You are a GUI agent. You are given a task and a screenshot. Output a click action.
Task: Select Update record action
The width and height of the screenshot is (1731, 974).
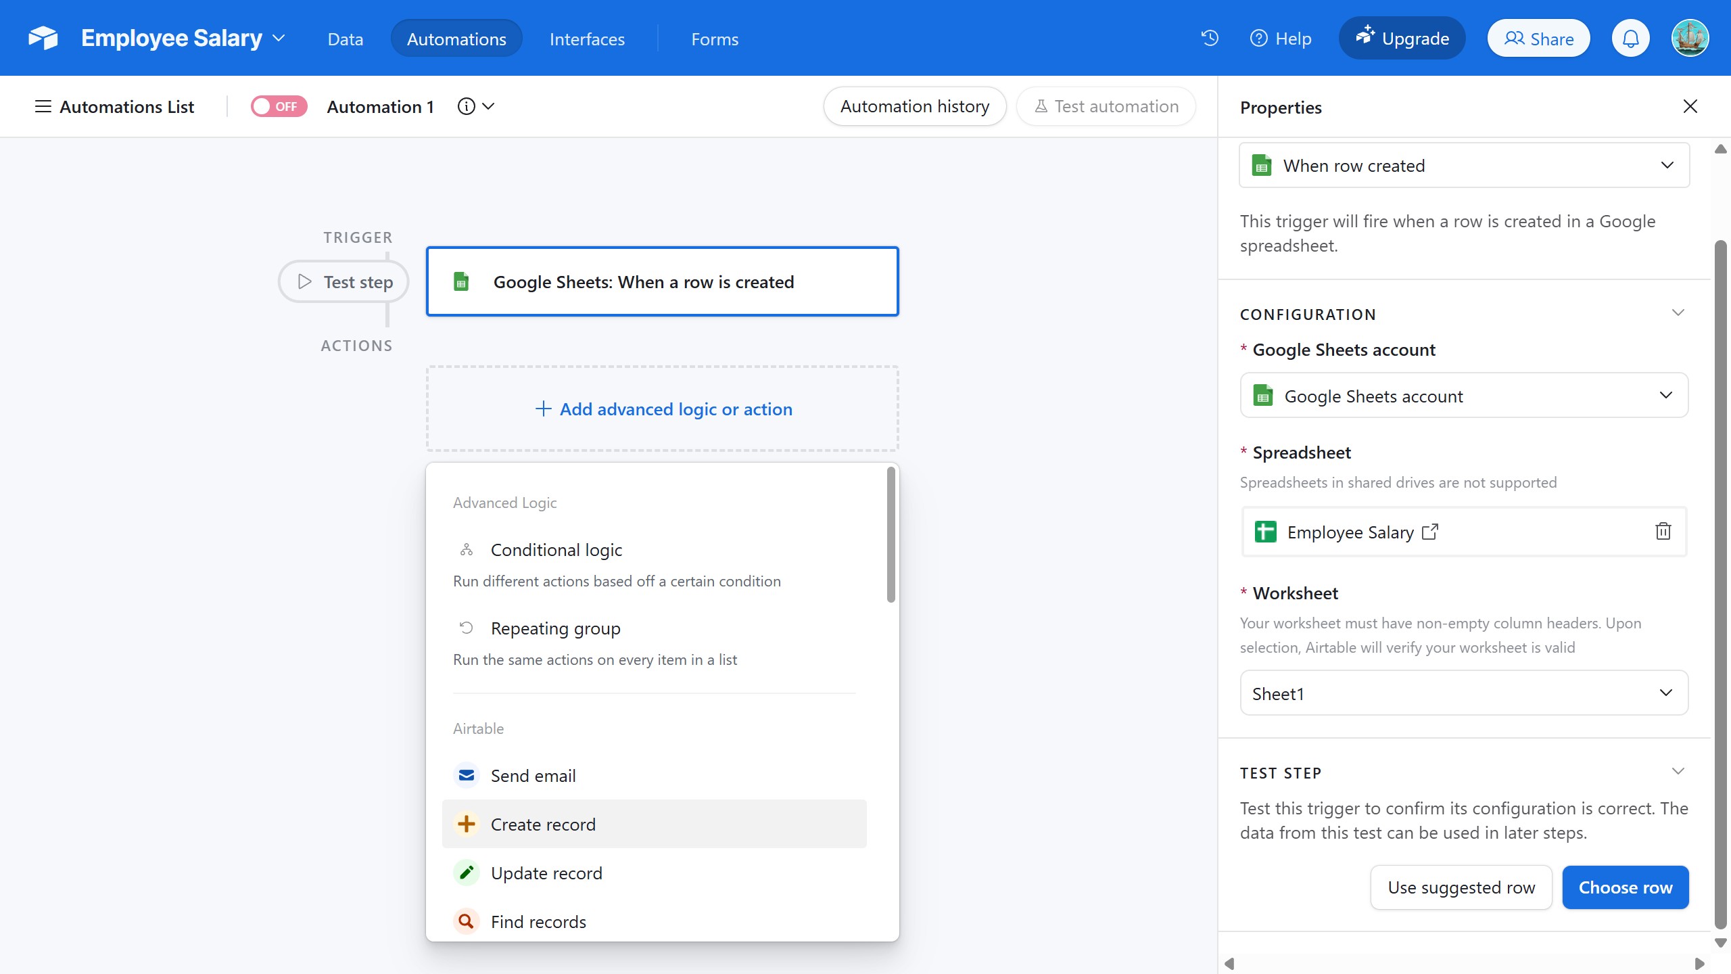click(x=654, y=873)
